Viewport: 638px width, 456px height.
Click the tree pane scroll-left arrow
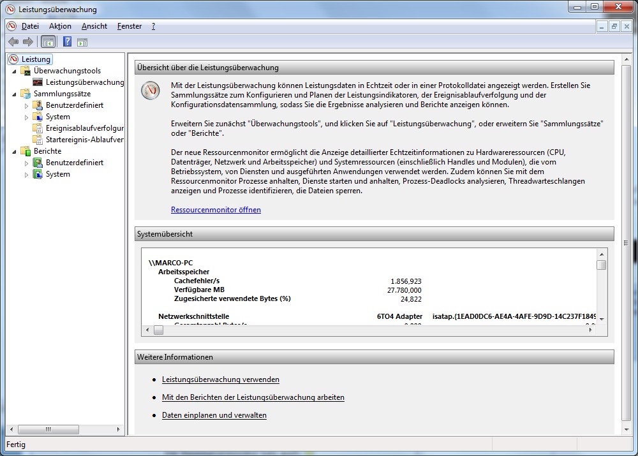[11, 429]
